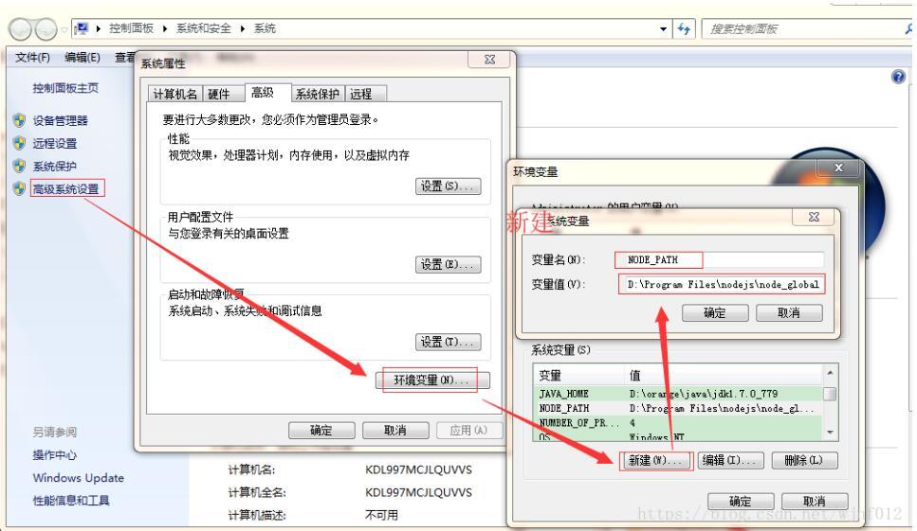Switch to the 计算机名 tab

click(x=174, y=94)
